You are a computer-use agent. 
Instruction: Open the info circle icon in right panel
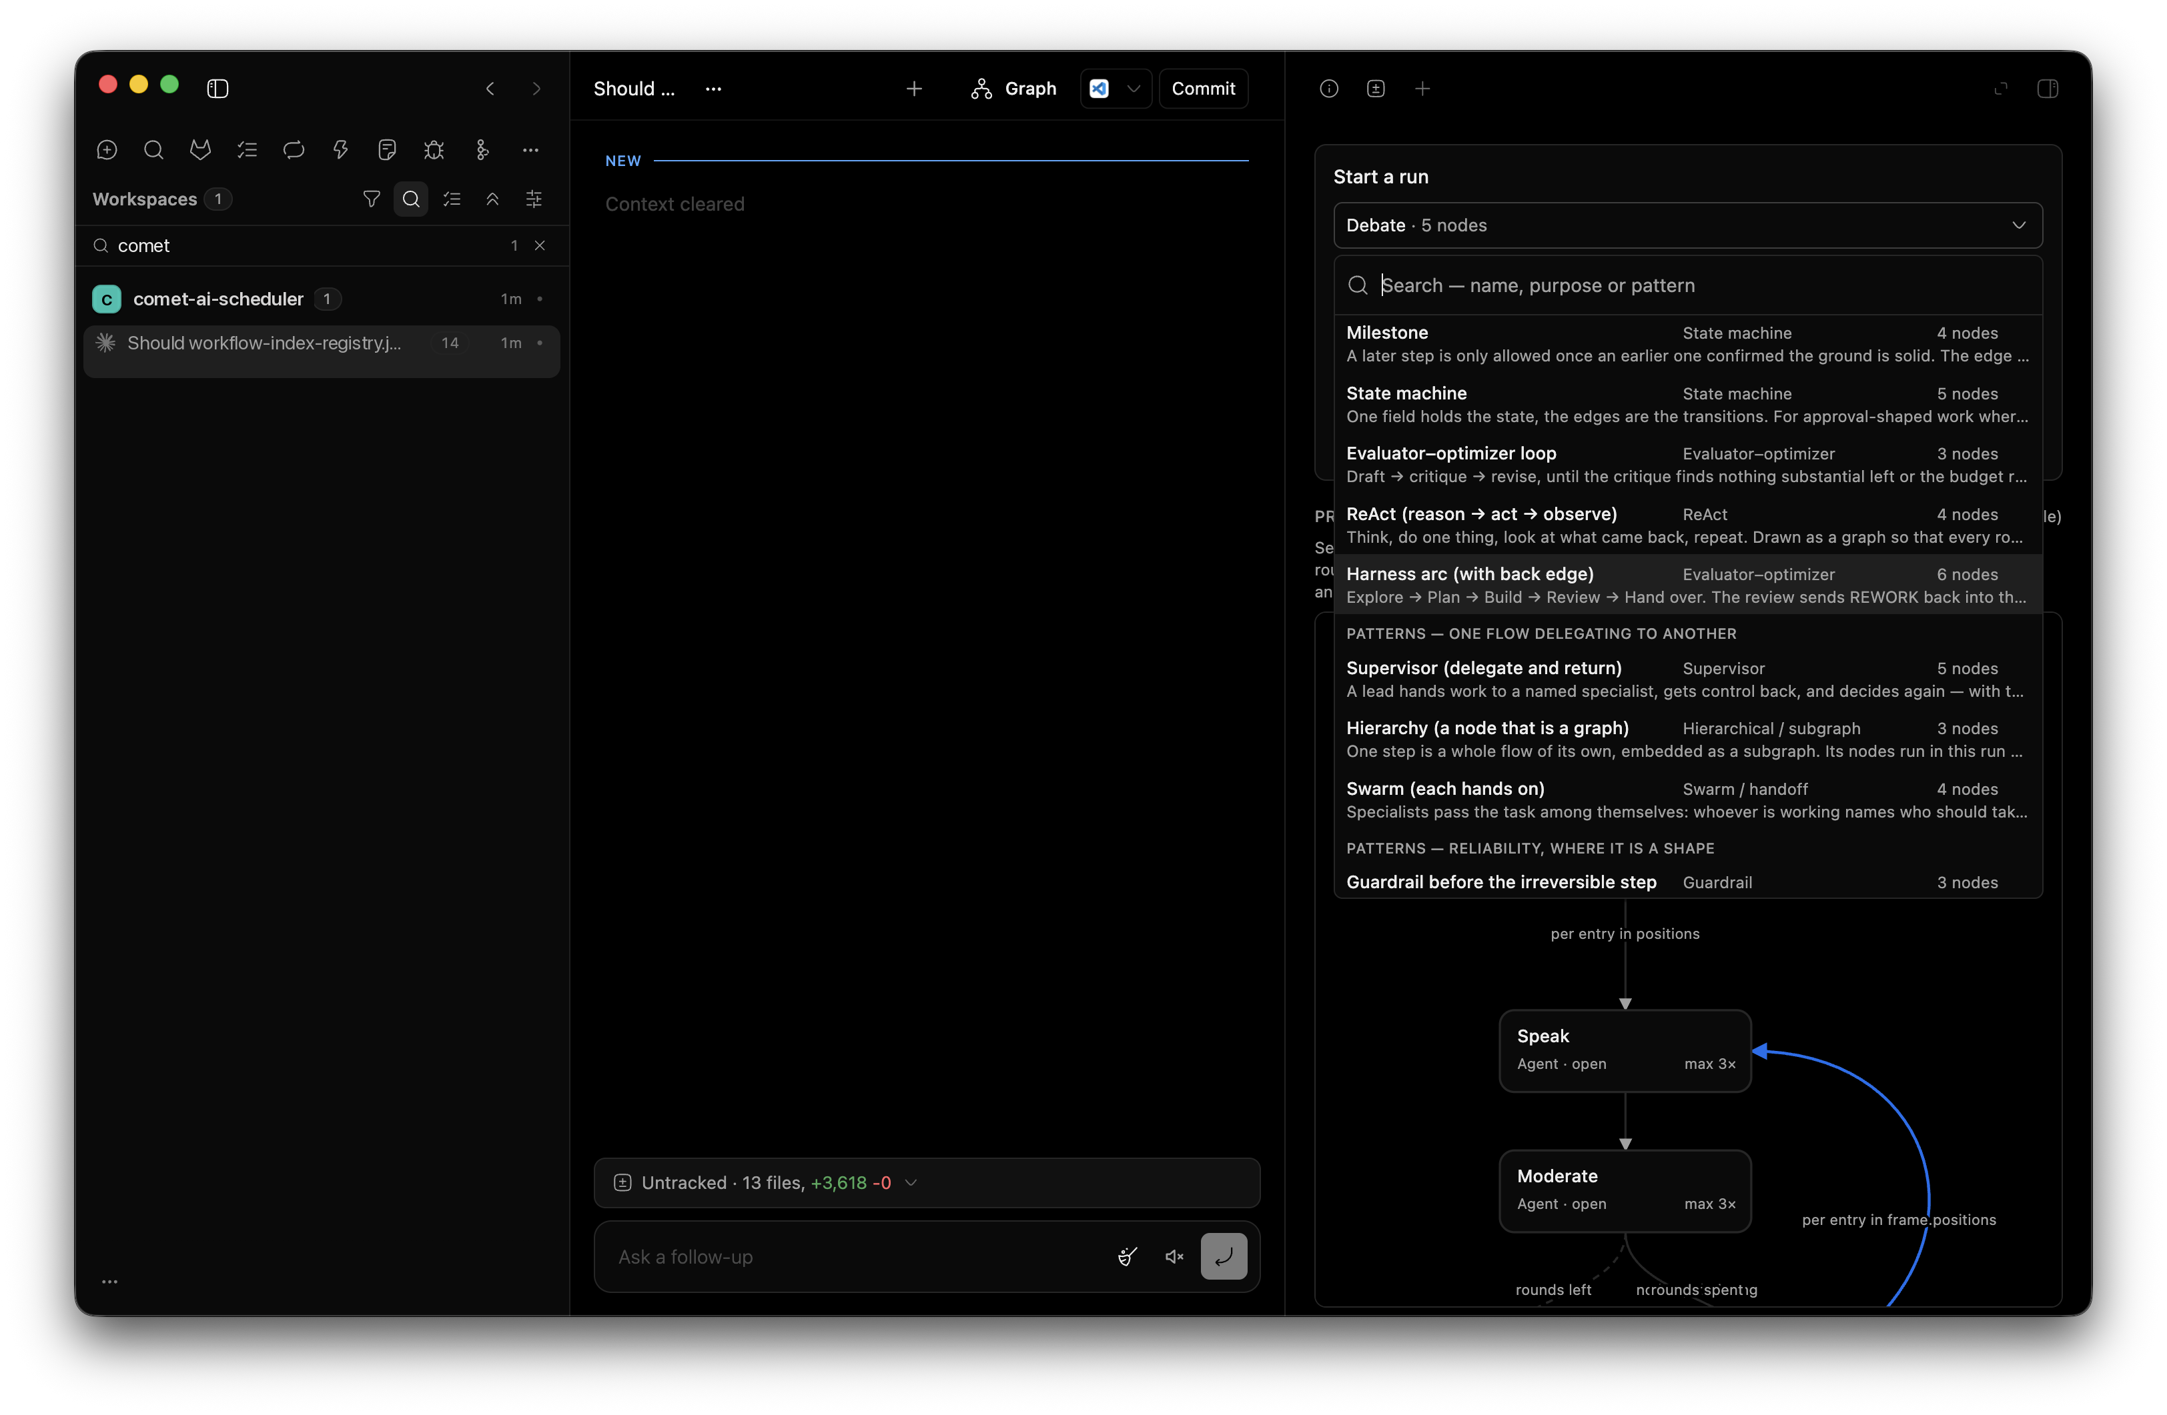point(1329,88)
